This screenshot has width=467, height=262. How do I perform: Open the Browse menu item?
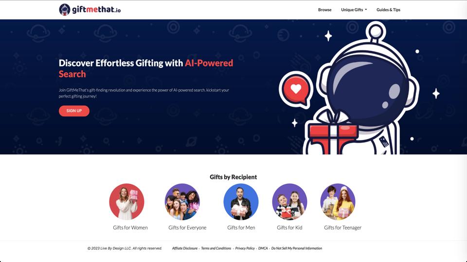coord(324,10)
